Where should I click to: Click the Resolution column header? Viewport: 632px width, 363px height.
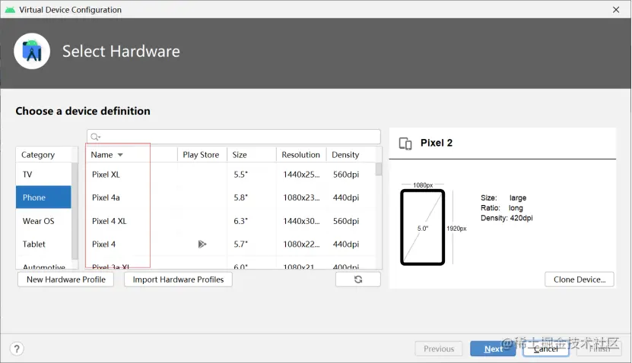(300, 154)
